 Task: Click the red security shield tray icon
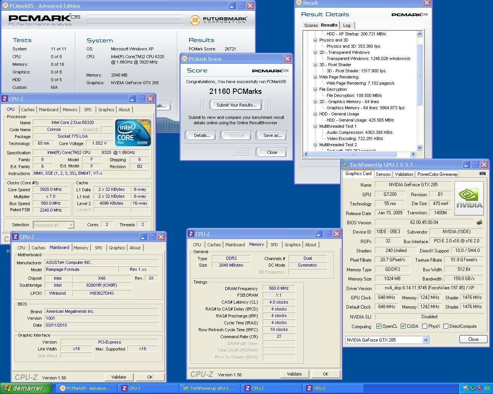click(x=480, y=388)
